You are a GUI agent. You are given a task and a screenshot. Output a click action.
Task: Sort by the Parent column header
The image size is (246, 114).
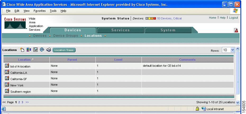tap(72, 60)
